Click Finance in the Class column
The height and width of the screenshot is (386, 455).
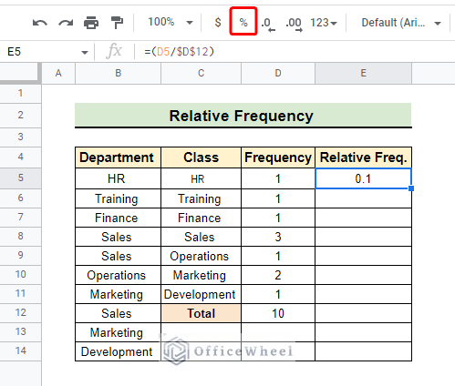200,218
